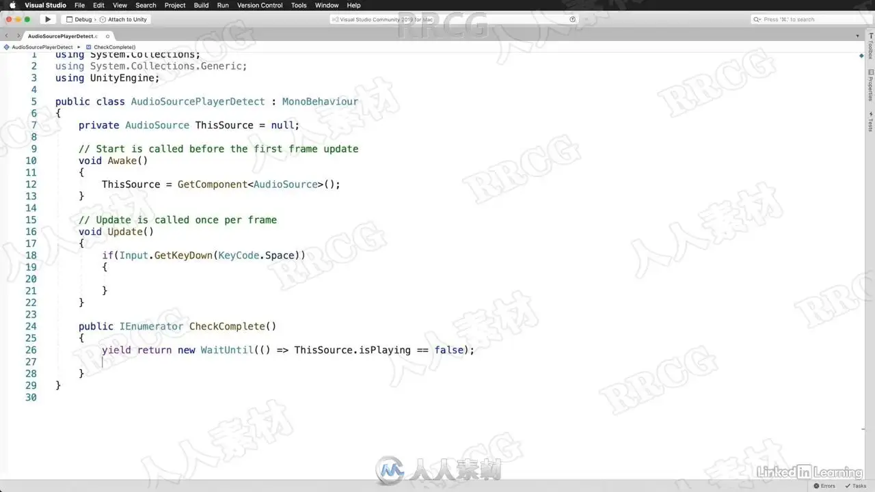Open the Tests side pad
875x492 pixels.
pos(870,121)
